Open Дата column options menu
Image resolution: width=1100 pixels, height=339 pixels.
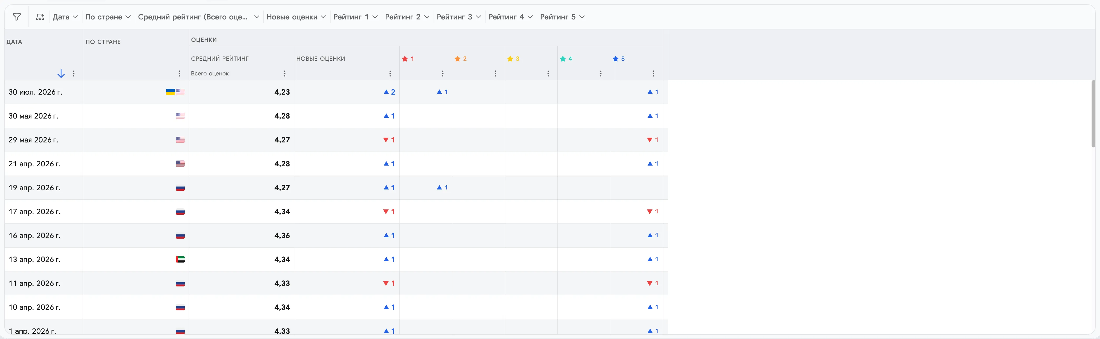[74, 74]
